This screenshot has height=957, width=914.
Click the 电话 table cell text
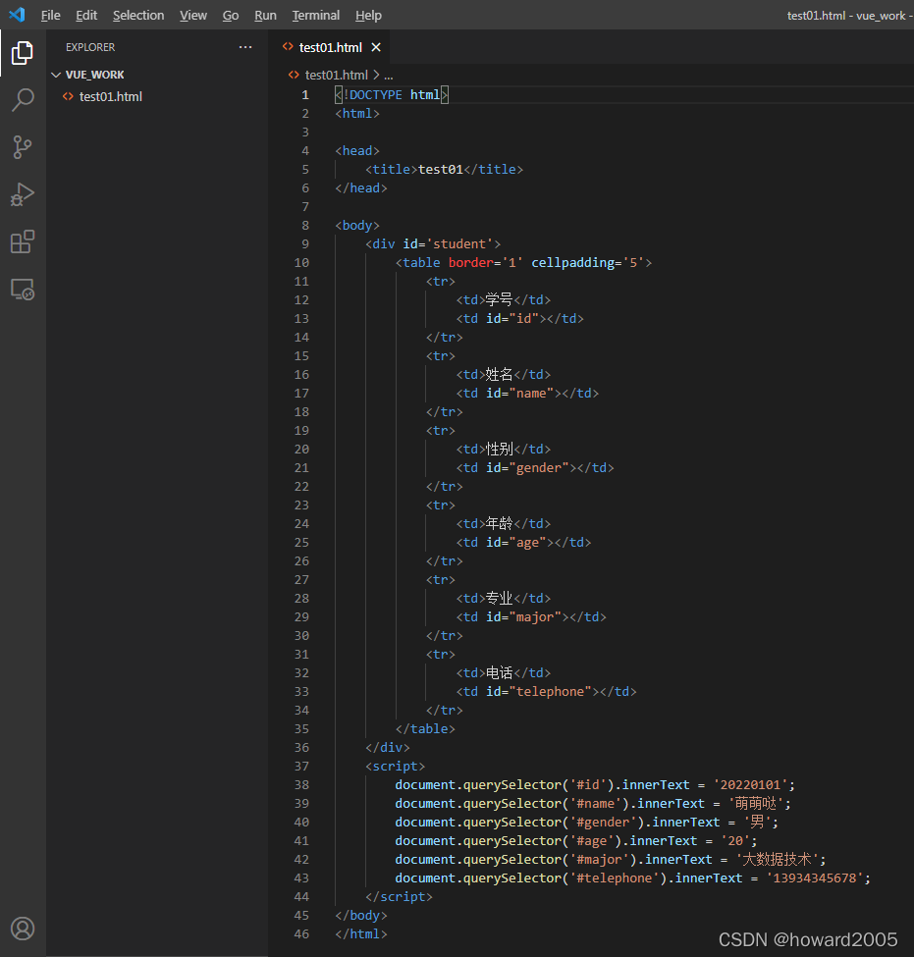pos(500,672)
